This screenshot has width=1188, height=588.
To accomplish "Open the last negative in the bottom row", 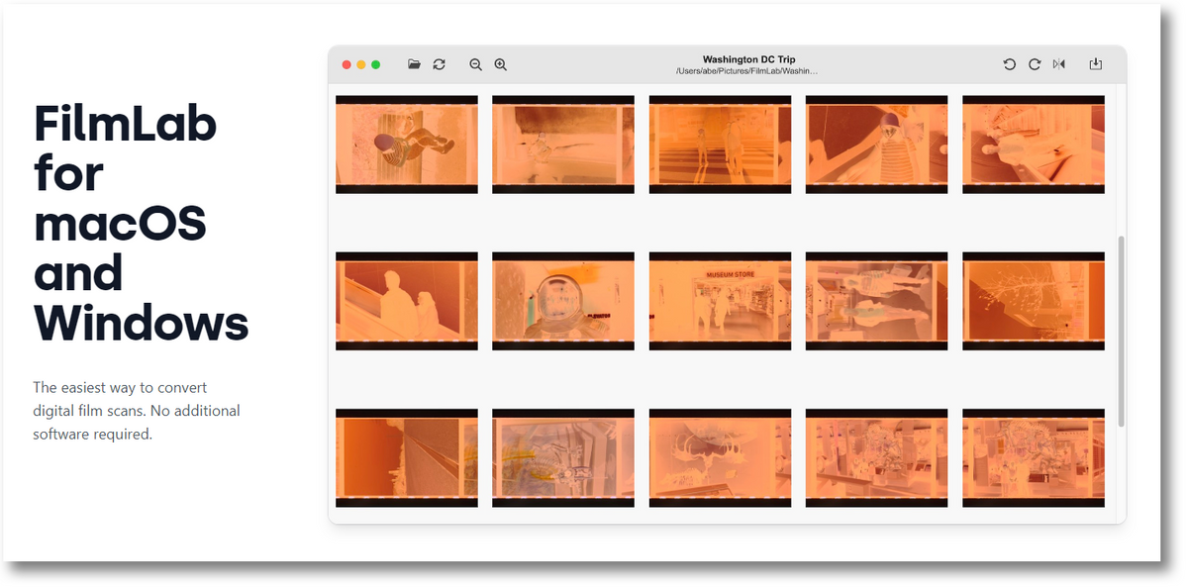I will (1033, 457).
